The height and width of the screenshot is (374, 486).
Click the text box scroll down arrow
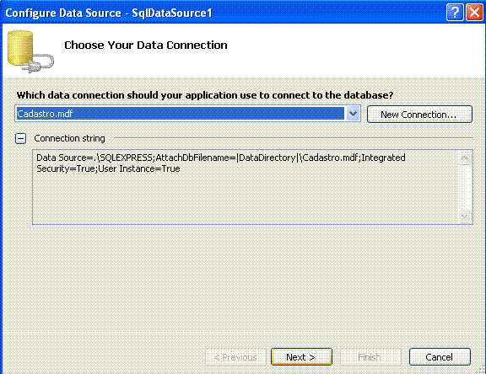pyautogui.click(x=465, y=216)
